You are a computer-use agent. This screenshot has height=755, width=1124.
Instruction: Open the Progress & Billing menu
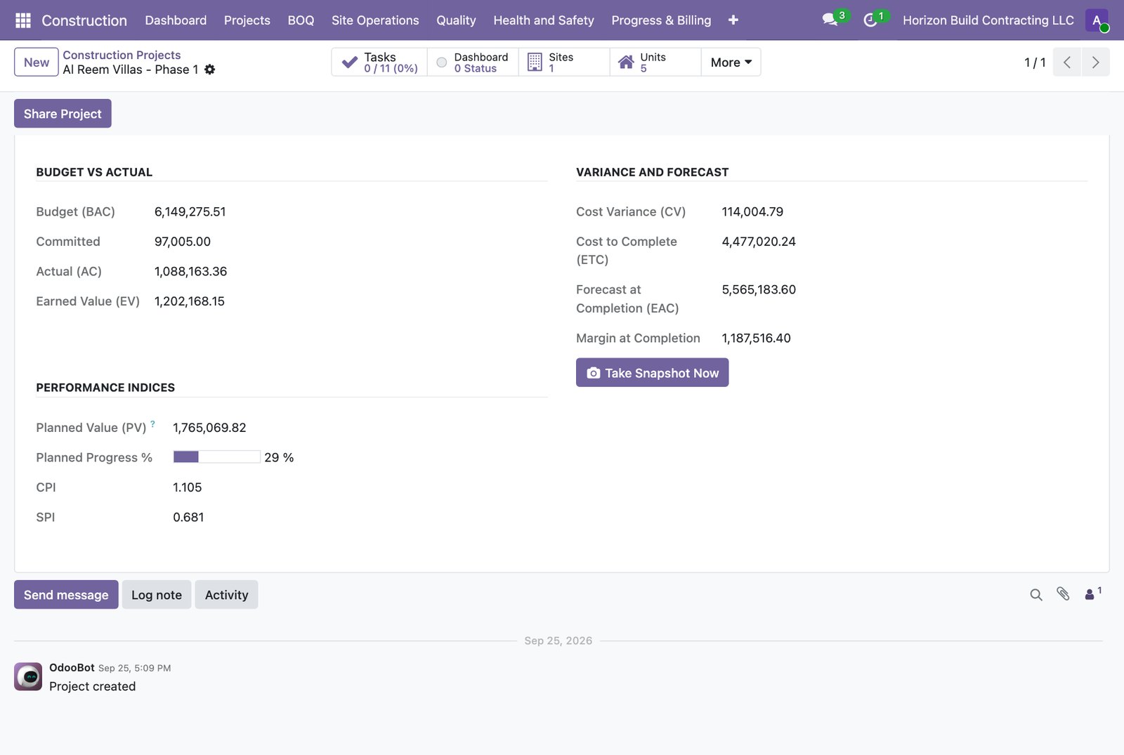click(661, 20)
